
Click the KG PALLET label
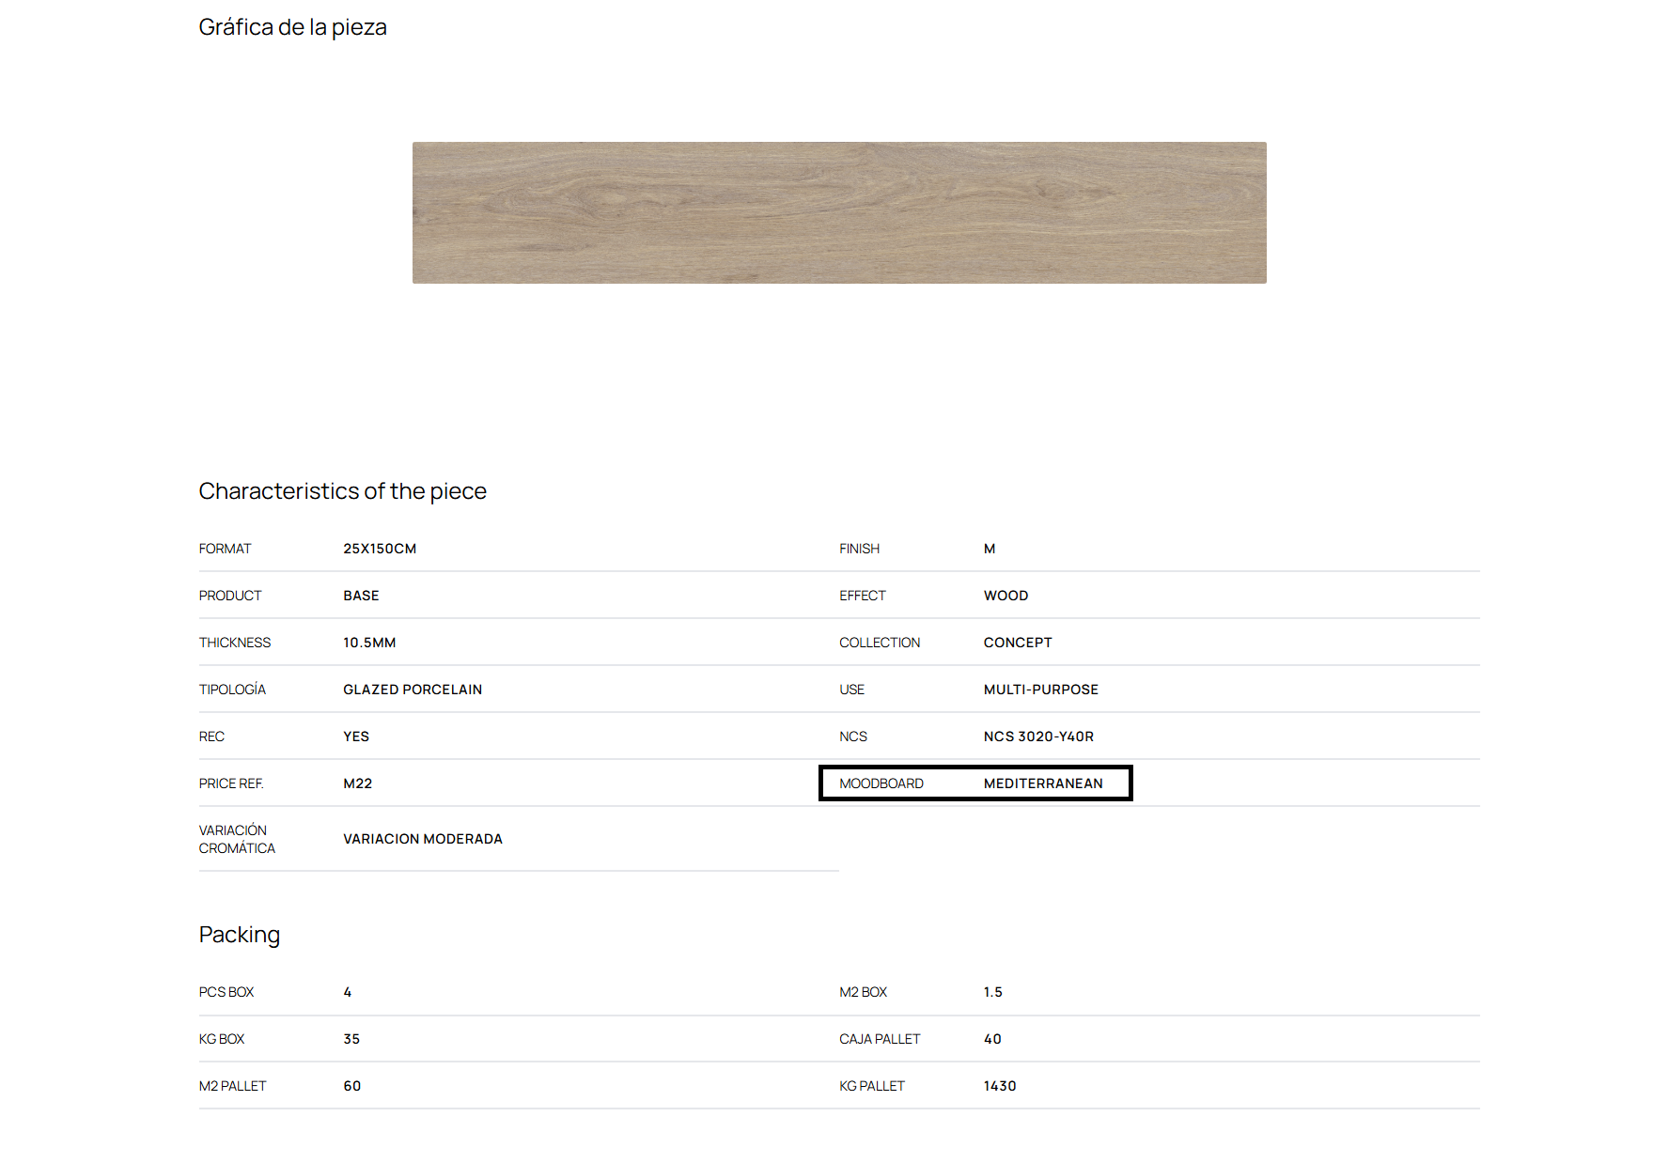point(872,1086)
